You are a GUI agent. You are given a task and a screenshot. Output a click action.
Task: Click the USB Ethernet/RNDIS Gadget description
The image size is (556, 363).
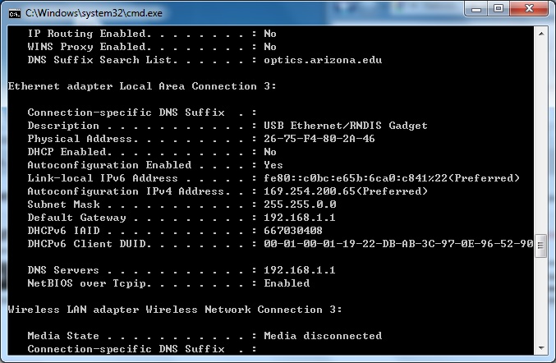tap(346, 126)
